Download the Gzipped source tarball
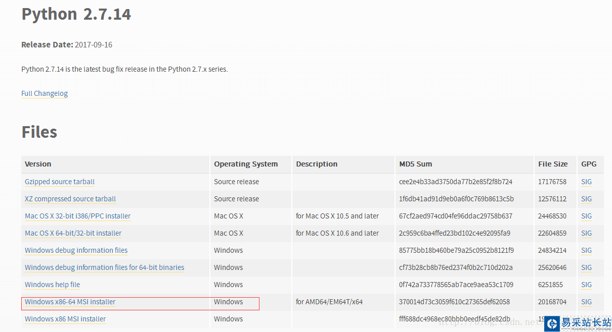 coord(60,182)
